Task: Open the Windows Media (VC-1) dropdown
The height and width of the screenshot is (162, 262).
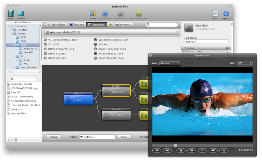Action: point(111,32)
